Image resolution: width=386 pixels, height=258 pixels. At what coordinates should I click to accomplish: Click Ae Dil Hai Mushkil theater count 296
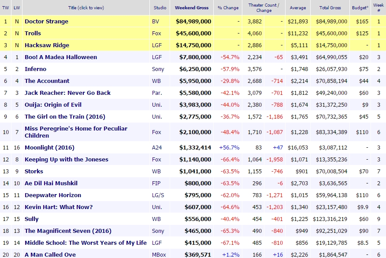(x=257, y=183)
